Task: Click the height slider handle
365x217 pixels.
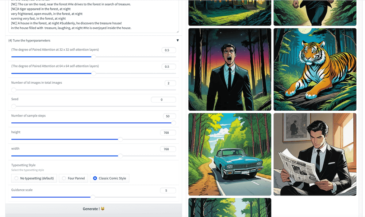Action: coord(120,139)
